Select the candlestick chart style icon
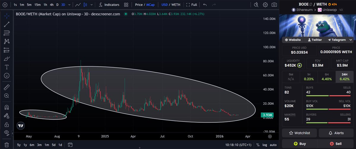The height and width of the screenshot is (149, 356). 85,5
